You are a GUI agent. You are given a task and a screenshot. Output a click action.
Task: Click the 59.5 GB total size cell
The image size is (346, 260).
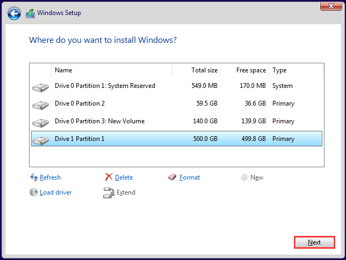click(207, 103)
